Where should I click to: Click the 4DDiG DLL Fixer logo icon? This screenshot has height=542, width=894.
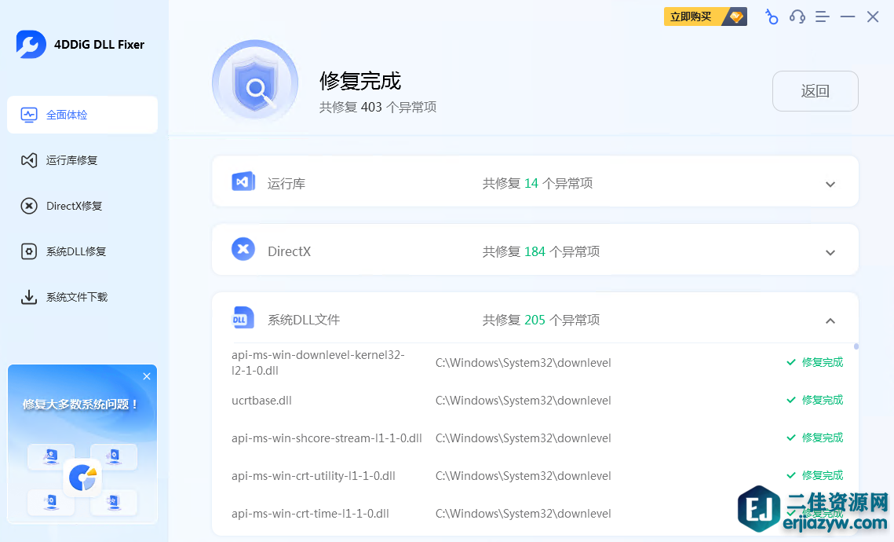31,45
